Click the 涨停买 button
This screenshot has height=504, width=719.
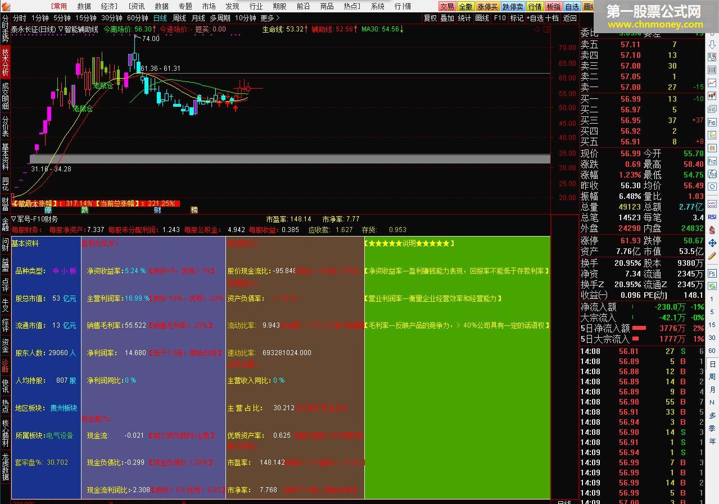[487, 7]
